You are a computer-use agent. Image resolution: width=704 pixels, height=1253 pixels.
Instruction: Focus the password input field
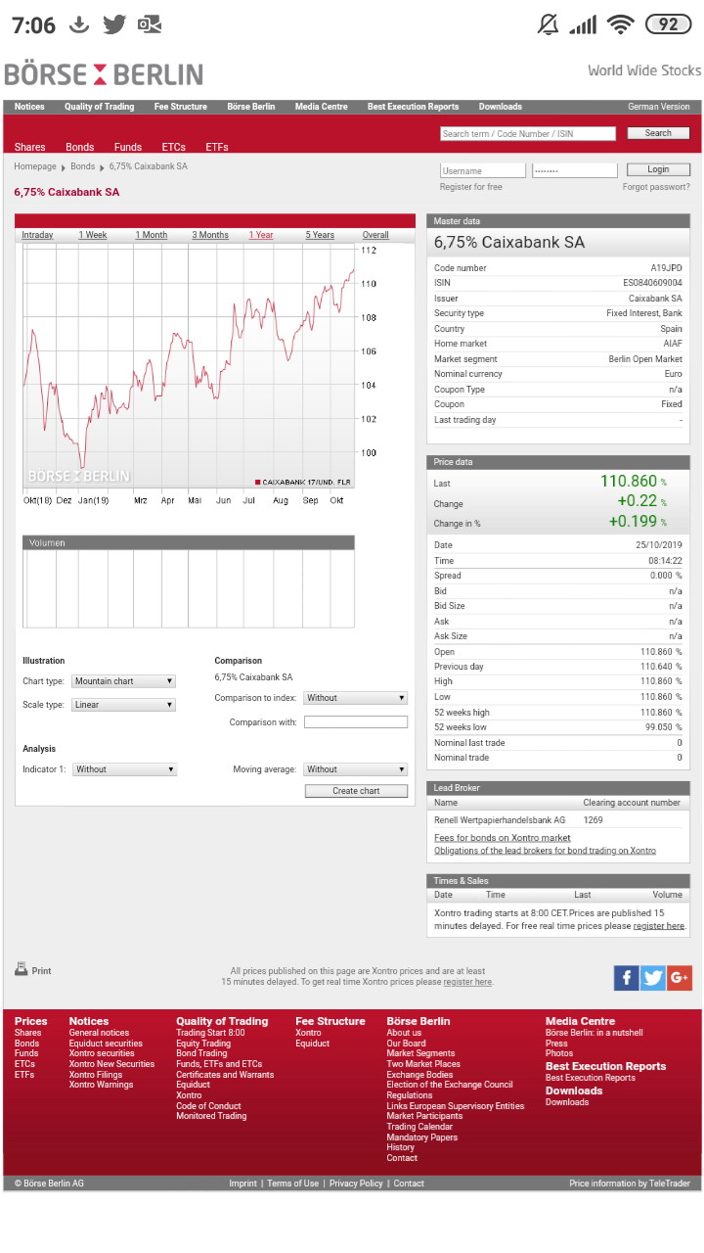[575, 170]
